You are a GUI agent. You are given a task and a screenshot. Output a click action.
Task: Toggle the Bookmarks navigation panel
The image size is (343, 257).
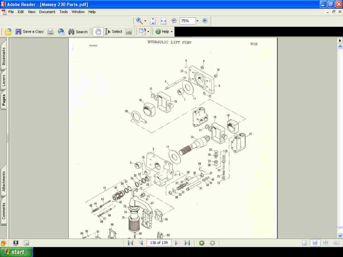4,54
